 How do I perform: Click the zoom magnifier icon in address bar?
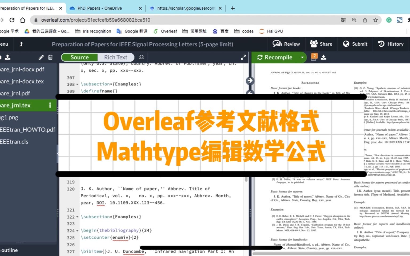[354, 20]
